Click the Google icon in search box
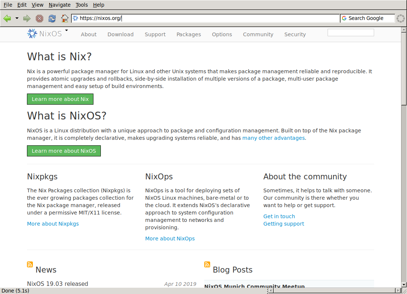 pyautogui.click(x=344, y=18)
